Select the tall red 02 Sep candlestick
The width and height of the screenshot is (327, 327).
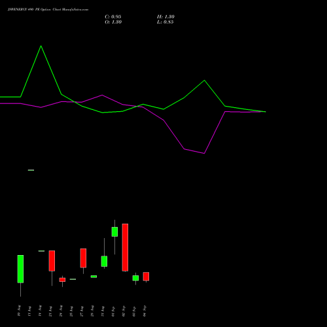pos(125,247)
